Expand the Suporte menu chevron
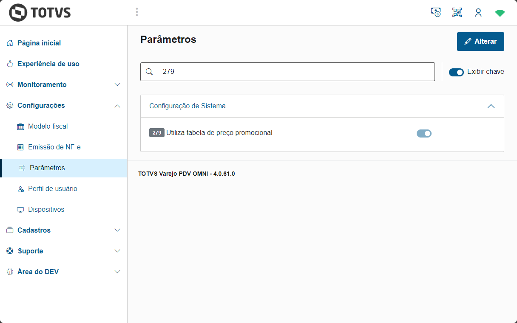This screenshot has height=323, width=517. click(x=118, y=251)
